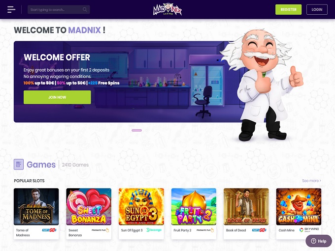Click the search magnifier icon
This screenshot has height=251, width=335.
(x=85, y=10)
